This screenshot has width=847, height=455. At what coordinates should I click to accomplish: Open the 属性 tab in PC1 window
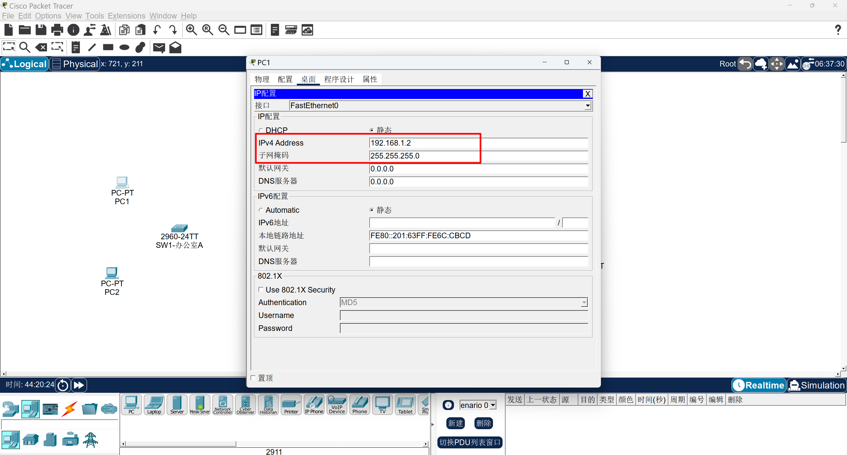[370, 79]
